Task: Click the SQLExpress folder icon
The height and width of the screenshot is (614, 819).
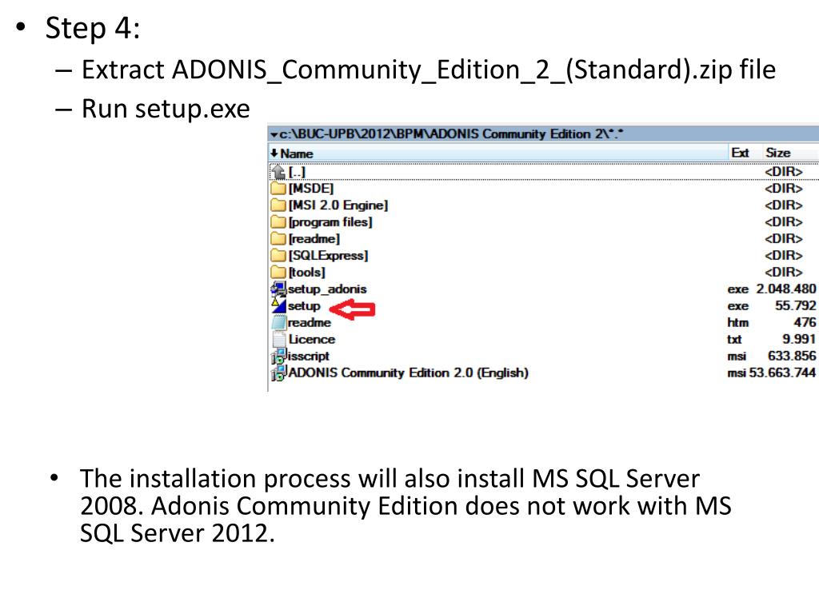Action: click(x=278, y=256)
